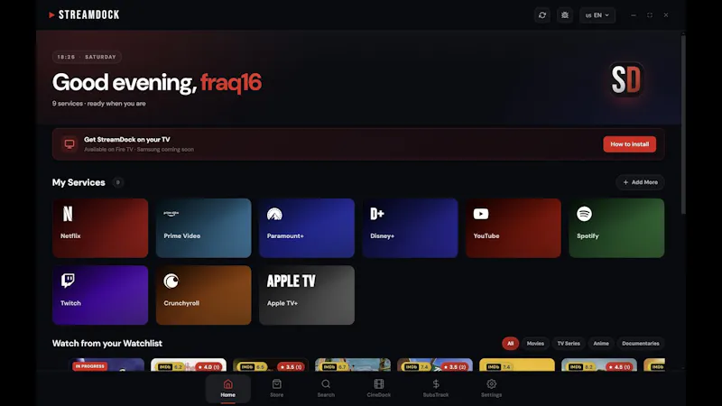The width and height of the screenshot is (722, 406).
Task: Click the Add More services button
Action: click(640, 182)
